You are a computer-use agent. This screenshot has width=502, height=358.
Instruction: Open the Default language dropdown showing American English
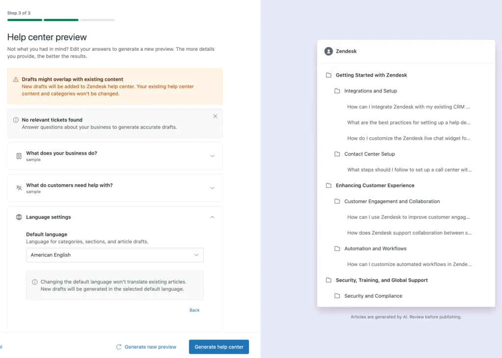(115, 255)
